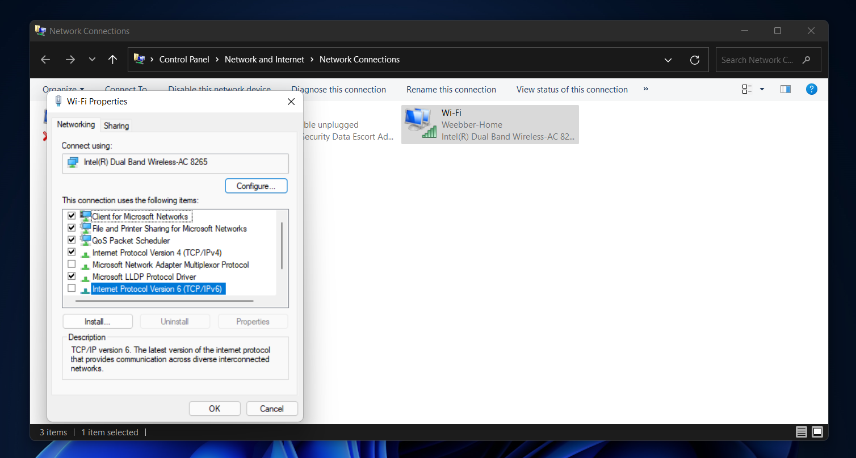Select Multiplexor Protocol item icon
Viewport: 856px width, 458px height.
coord(85,266)
